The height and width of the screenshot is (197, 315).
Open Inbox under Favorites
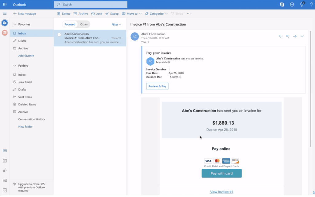(x=32, y=33)
